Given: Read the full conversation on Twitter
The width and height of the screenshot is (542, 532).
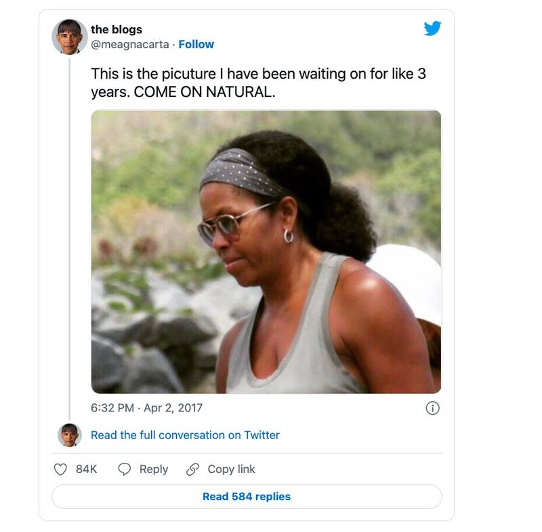Looking at the screenshot, I should pyautogui.click(x=185, y=435).
